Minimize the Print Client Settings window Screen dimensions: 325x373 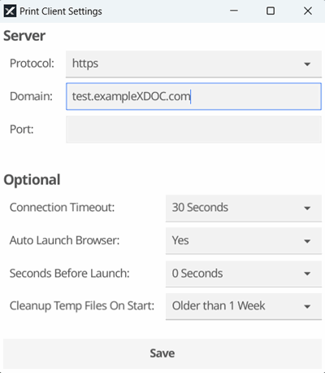[x=234, y=11]
